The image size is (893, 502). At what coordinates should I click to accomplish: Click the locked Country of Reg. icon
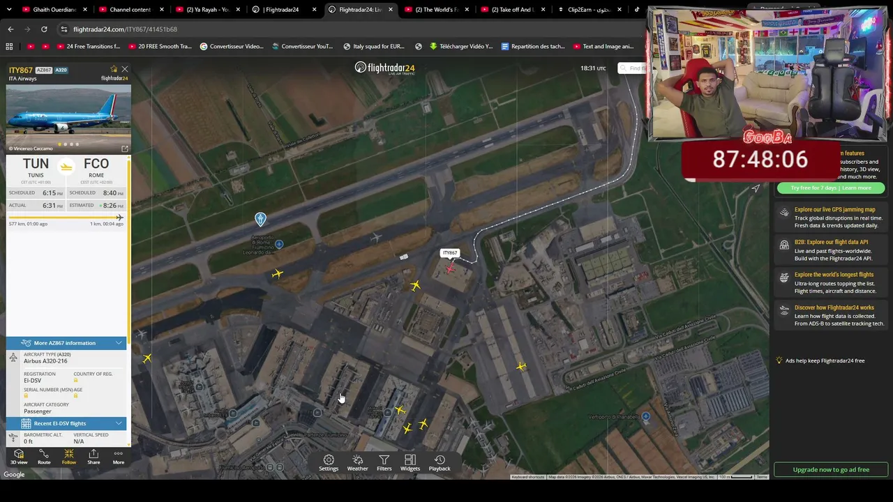point(76,381)
